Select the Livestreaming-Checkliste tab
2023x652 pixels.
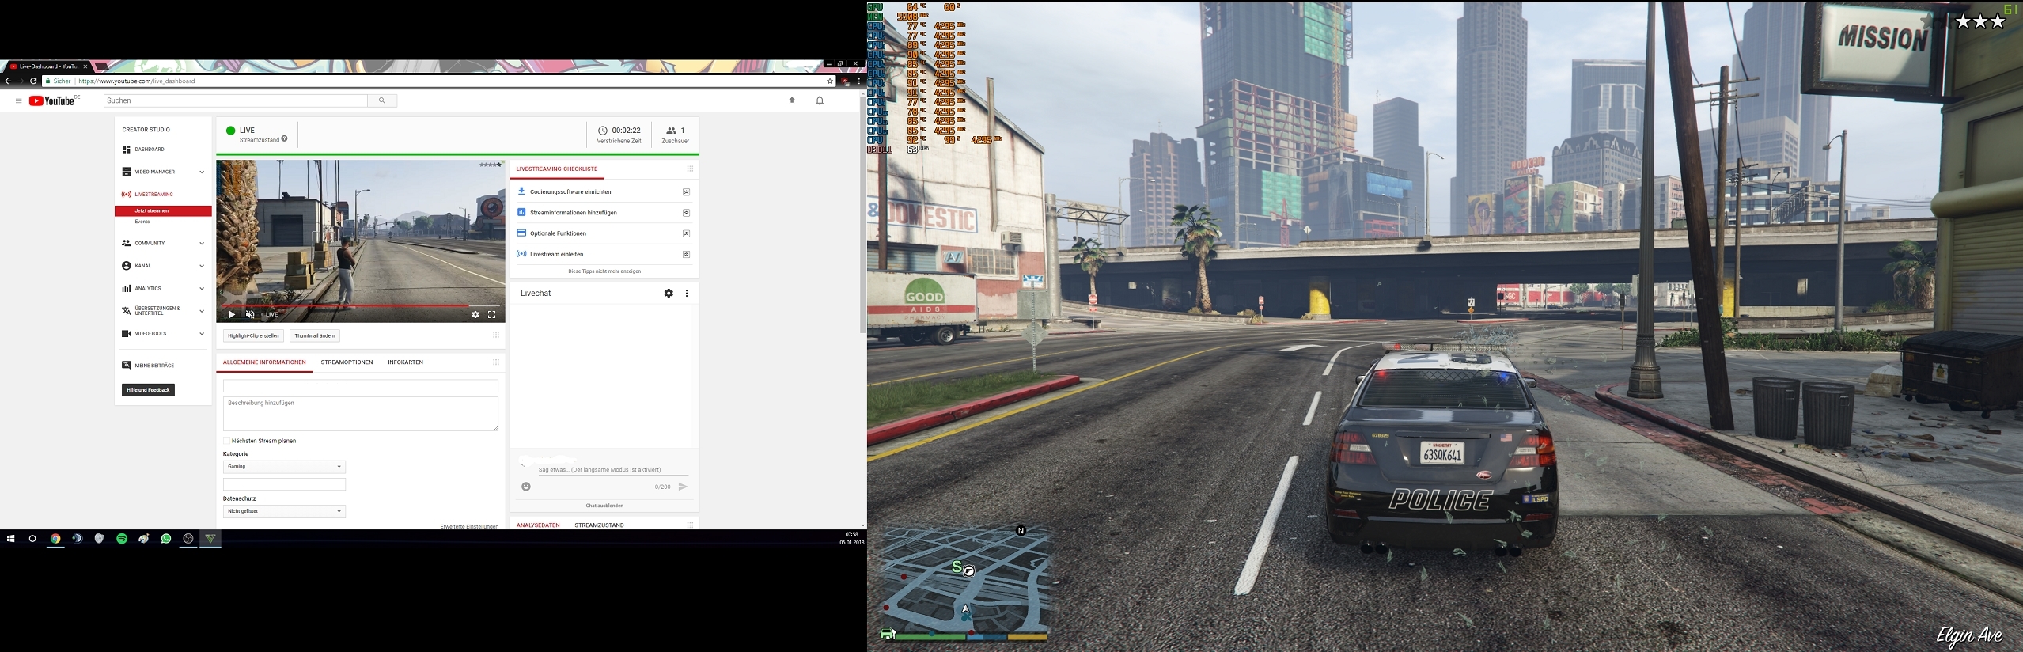coord(557,169)
